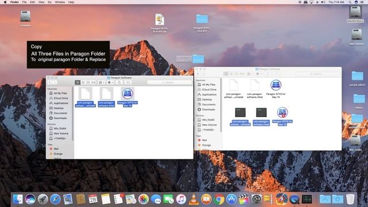Open VLC from the Dock
368x207 pixels.
[194, 200]
